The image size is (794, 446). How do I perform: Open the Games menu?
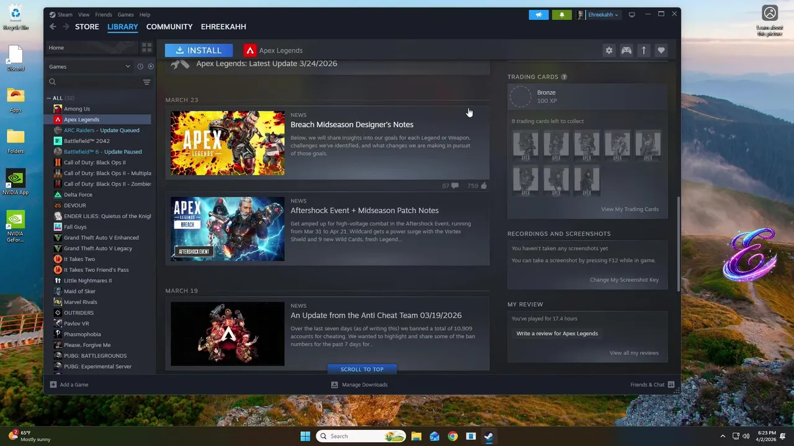(126, 14)
